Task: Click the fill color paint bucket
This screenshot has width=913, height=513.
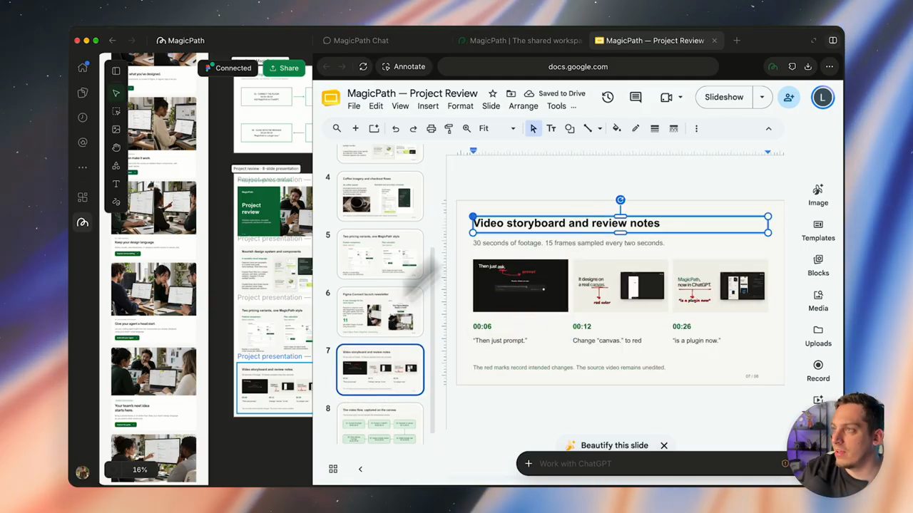Action: pos(617,128)
